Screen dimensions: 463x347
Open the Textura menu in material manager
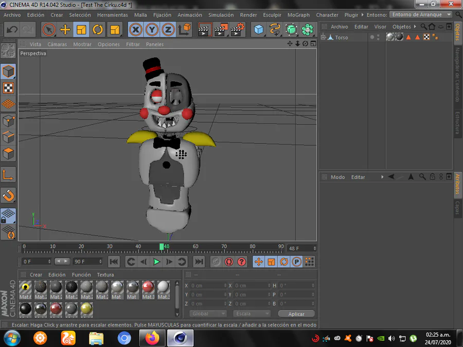click(105, 275)
